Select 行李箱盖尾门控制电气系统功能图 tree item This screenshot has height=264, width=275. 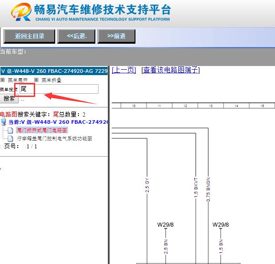tap(55, 138)
